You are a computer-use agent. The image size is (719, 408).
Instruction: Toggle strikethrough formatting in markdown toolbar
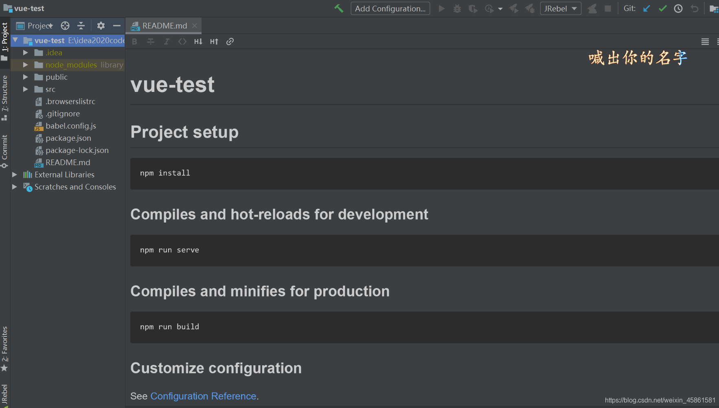[x=151, y=41]
